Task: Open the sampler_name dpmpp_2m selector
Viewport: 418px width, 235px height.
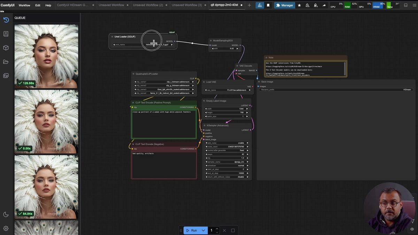Action: point(227,162)
